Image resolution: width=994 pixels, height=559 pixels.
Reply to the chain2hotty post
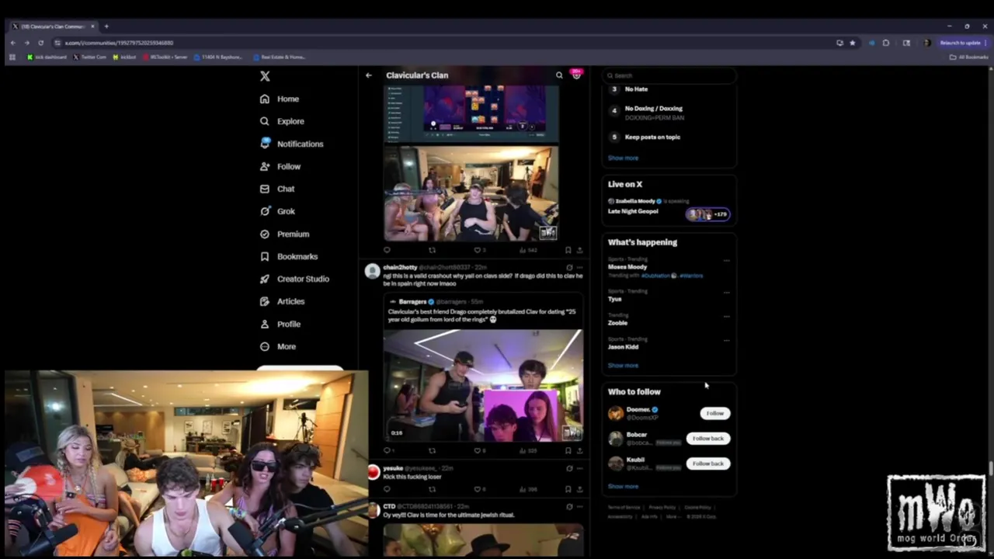coord(387,450)
